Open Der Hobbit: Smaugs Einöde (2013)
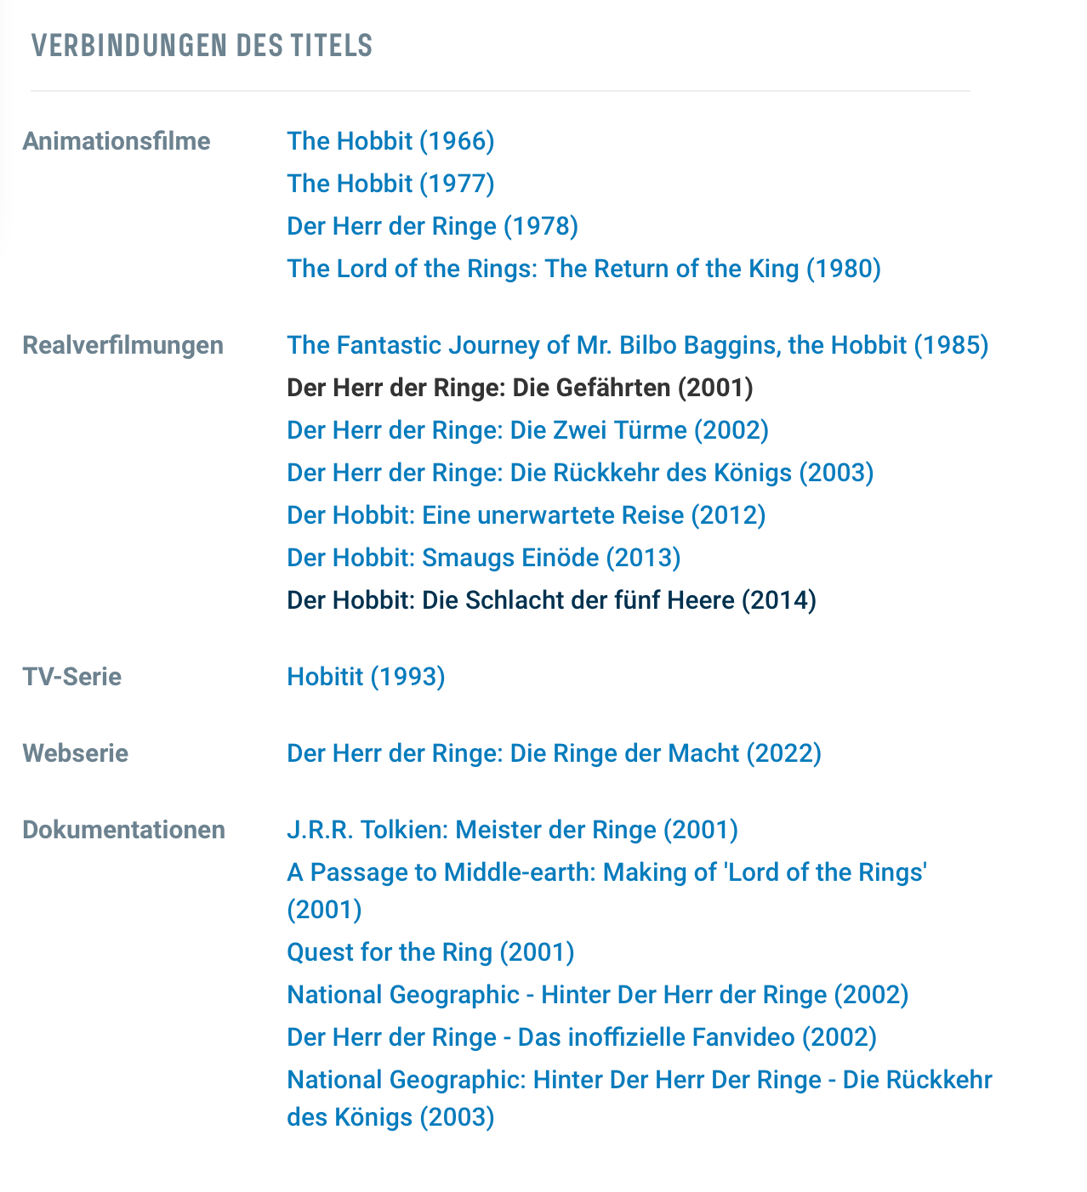Image resolution: width=1087 pixels, height=1192 pixels. tap(483, 558)
